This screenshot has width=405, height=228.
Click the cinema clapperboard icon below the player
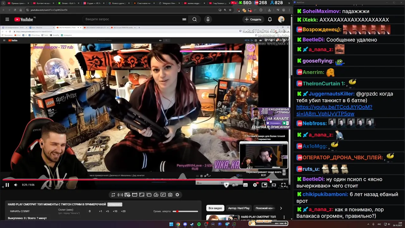coord(134,195)
